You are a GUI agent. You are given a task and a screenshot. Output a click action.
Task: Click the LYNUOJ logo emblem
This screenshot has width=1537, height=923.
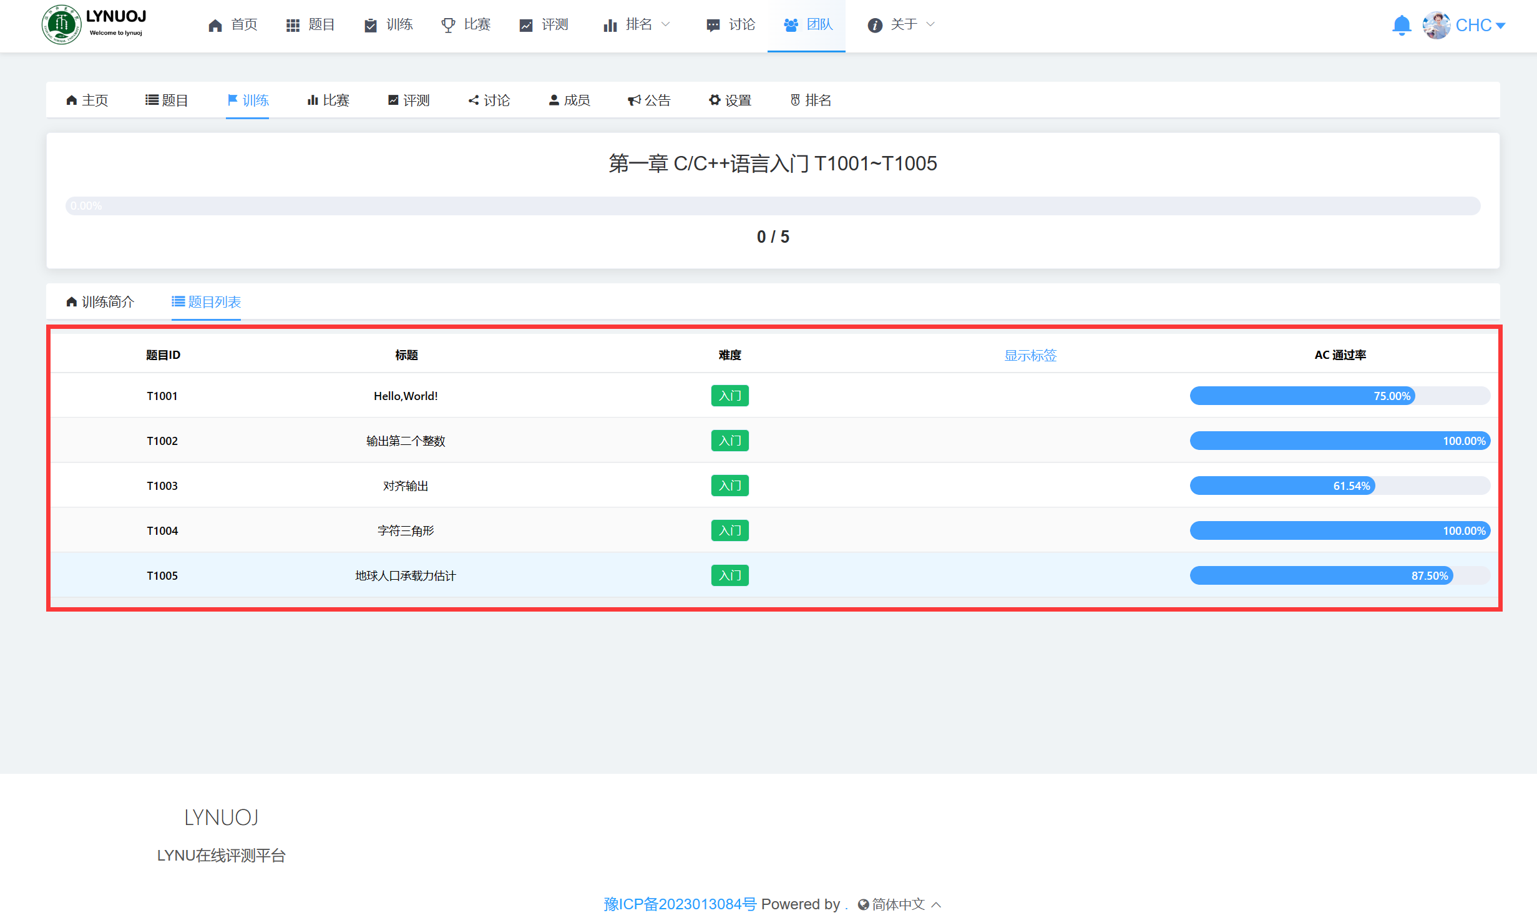61,25
